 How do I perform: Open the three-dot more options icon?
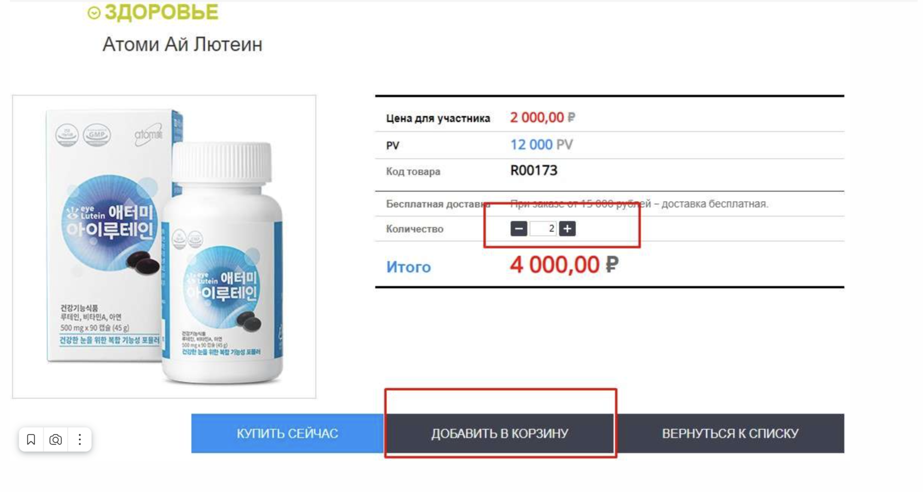(80, 439)
